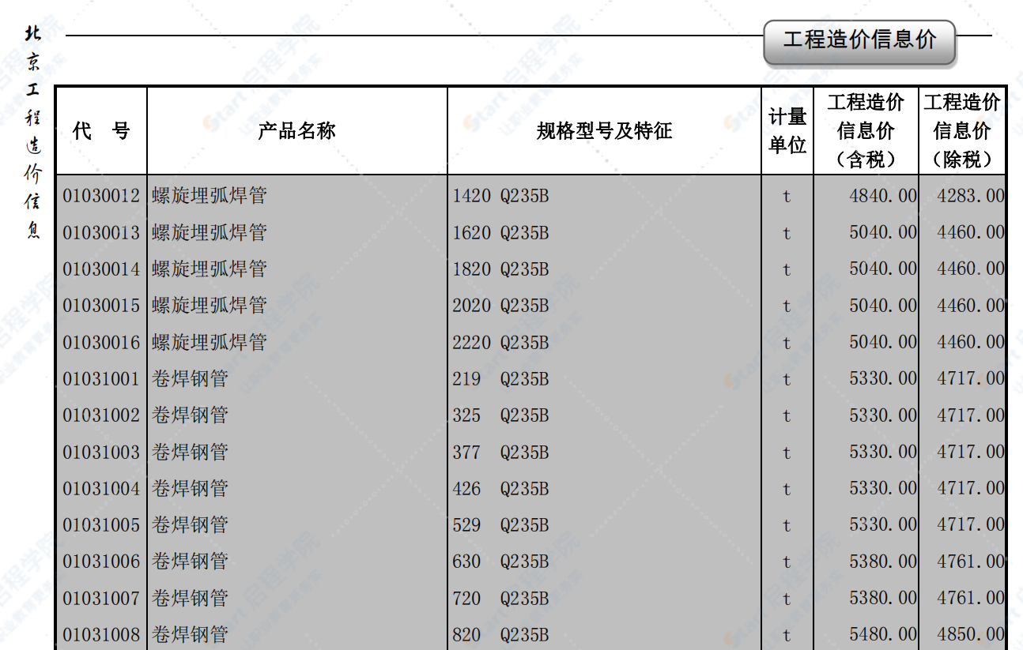
Task: Click unit t in row 01031008
Action: [x=787, y=636]
